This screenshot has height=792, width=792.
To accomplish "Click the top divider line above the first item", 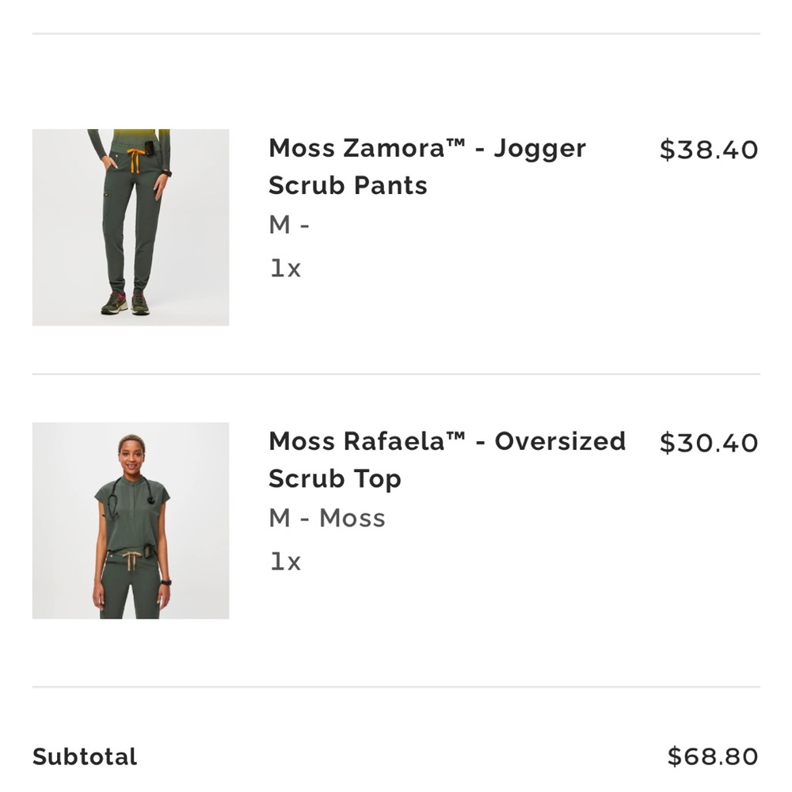I will pos(396,34).
